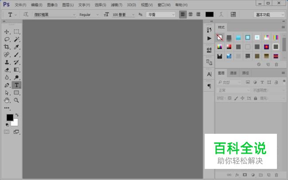Viewport: 288px width, 180px height.
Task: Open the layer filter kind dropdown
Action: coord(229,82)
